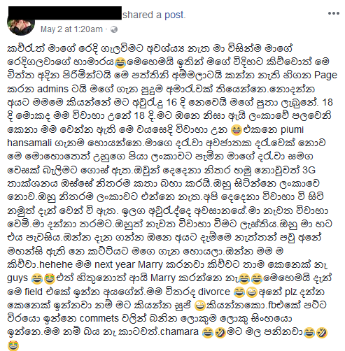Viewport: 345px width, 351px height.
Task: Click the crying-laughing emoji right after "guys"
Action: [36, 278]
